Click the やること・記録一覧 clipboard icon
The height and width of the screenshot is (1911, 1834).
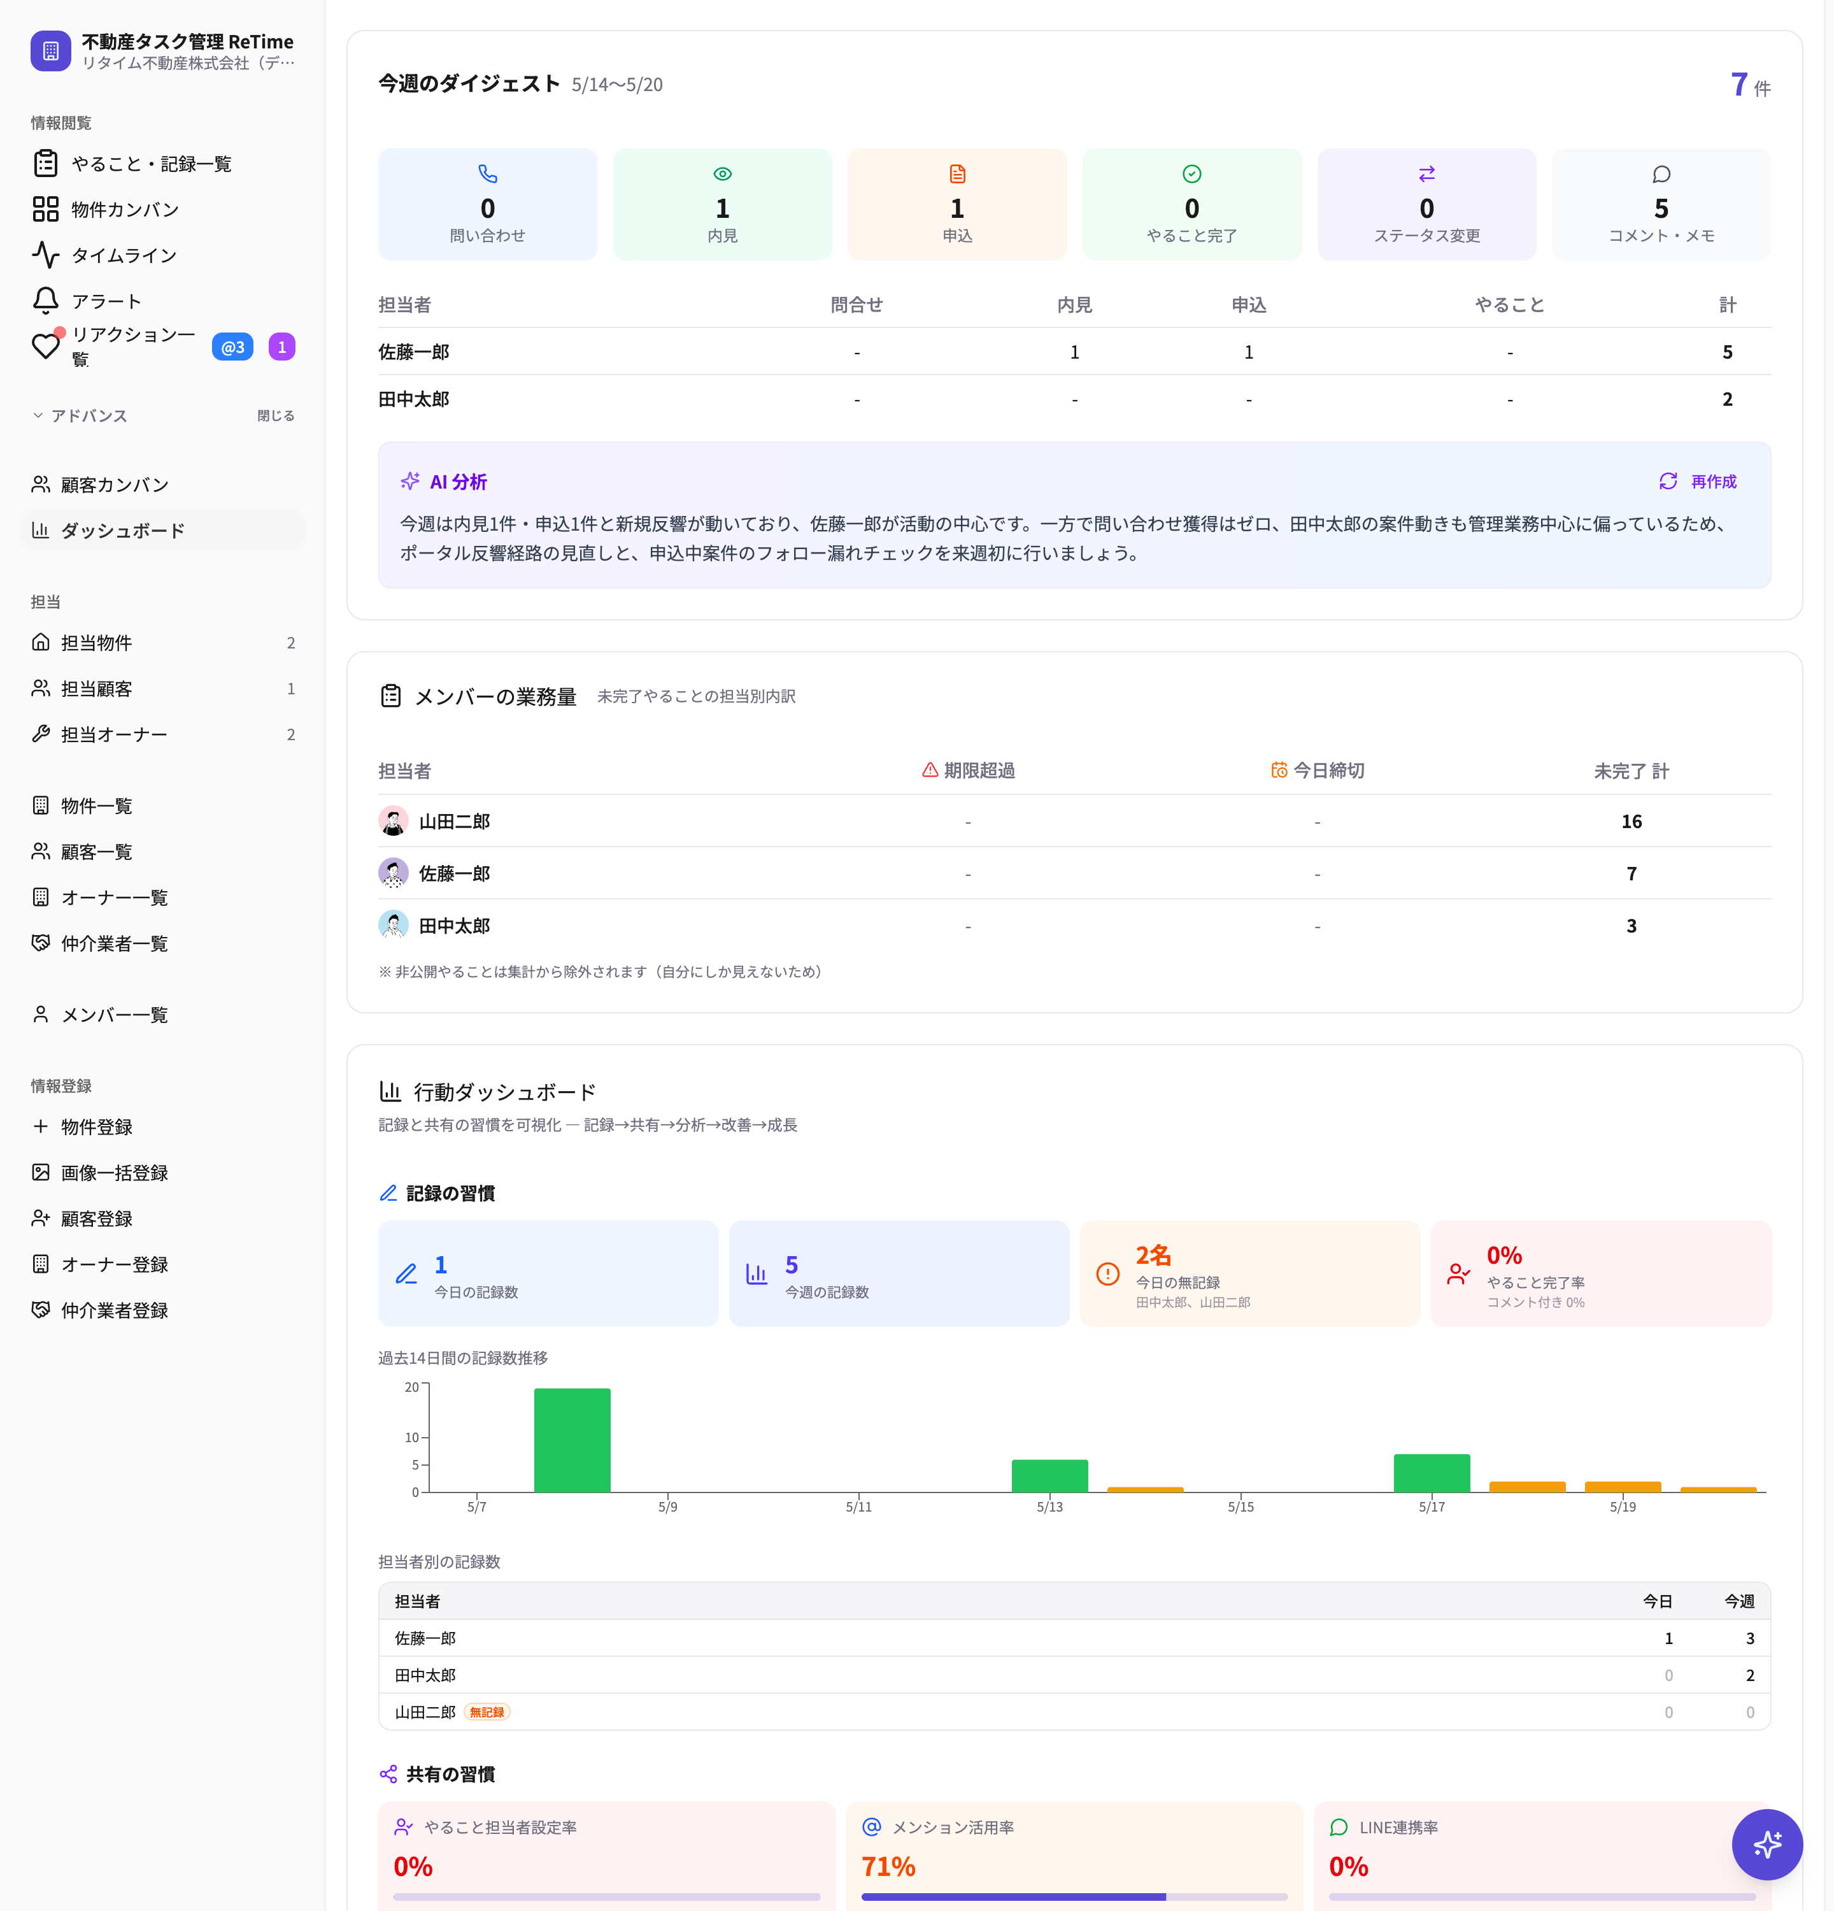tap(46, 163)
